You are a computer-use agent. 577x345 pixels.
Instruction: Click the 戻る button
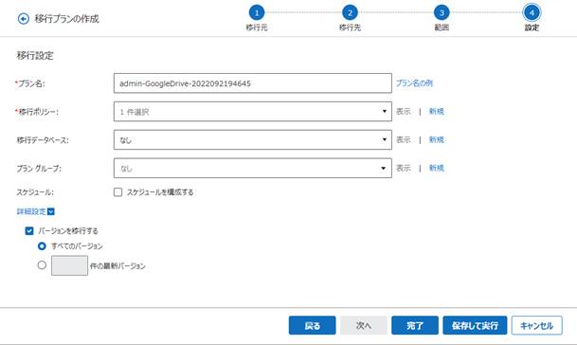(312, 325)
